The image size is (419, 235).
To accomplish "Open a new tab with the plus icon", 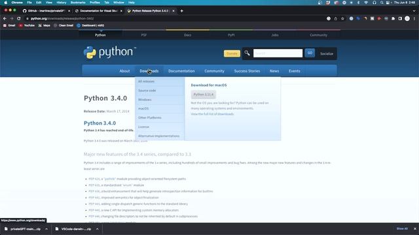I will click(182, 11).
